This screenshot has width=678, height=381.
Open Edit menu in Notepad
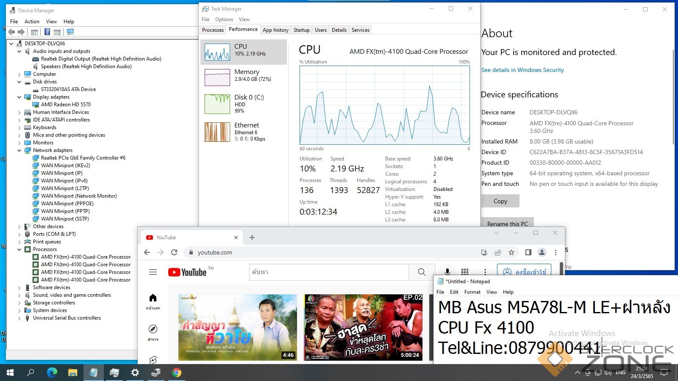click(x=454, y=292)
